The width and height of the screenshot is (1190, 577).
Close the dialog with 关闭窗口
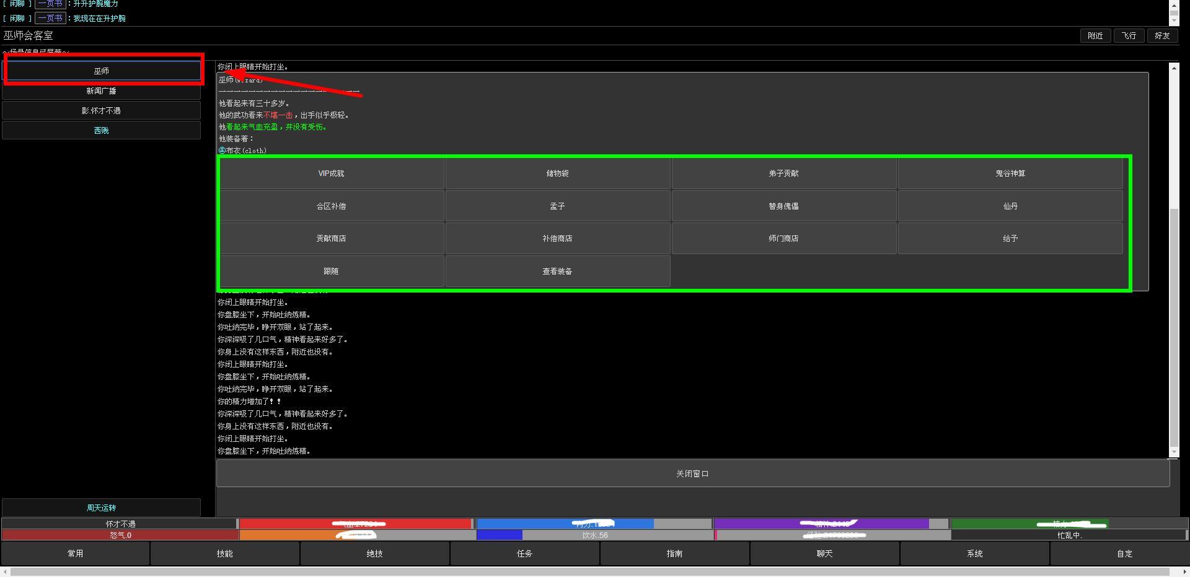click(693, 473)
